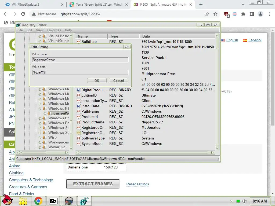Open the Registry Editor View menu
This screenshot has height=206, width=275.
tap(40, 30)
